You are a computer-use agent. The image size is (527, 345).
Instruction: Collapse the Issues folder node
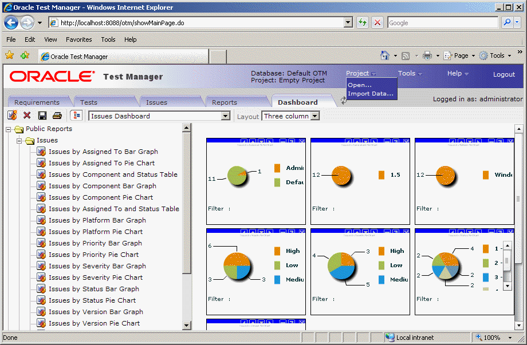[19, 141]
